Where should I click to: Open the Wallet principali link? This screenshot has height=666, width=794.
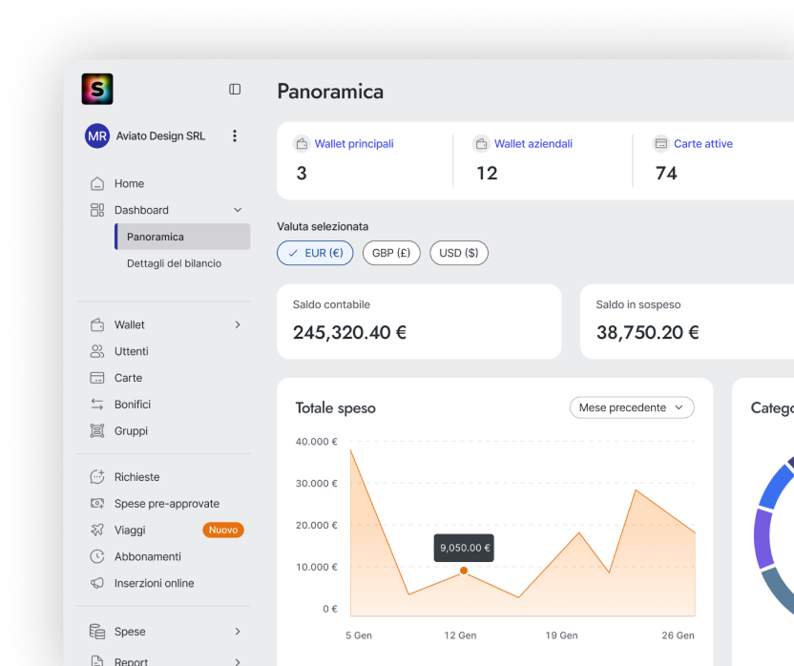[x=353, y=144]
